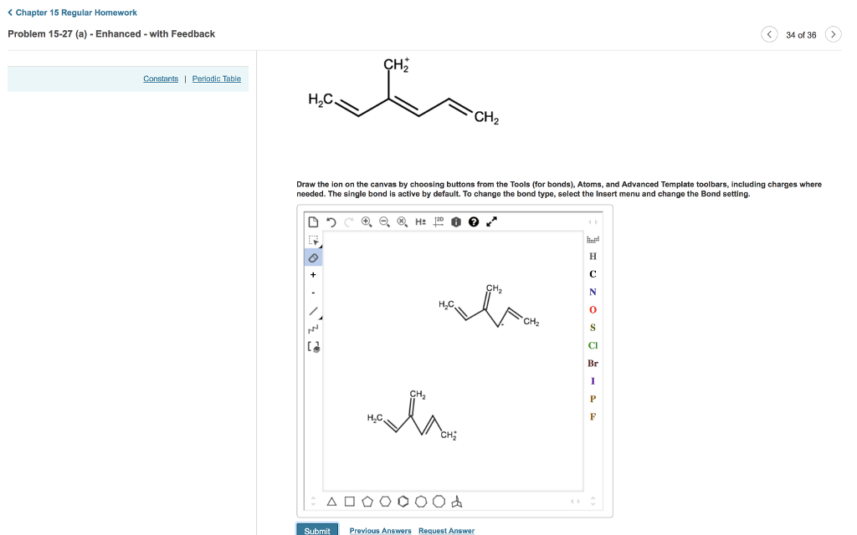Click the zoom out magnifier
The image size is (857, 535).
(x=384, y=222)
